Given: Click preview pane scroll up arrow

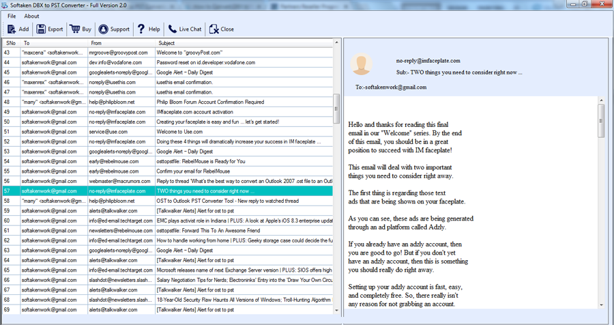Looking at the screenshot, I should pyautogui.click(x=602, y=100).
